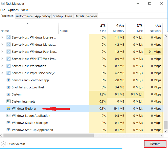Sort by the Network column header
168x149 pixels.
[x=153, y=28]
